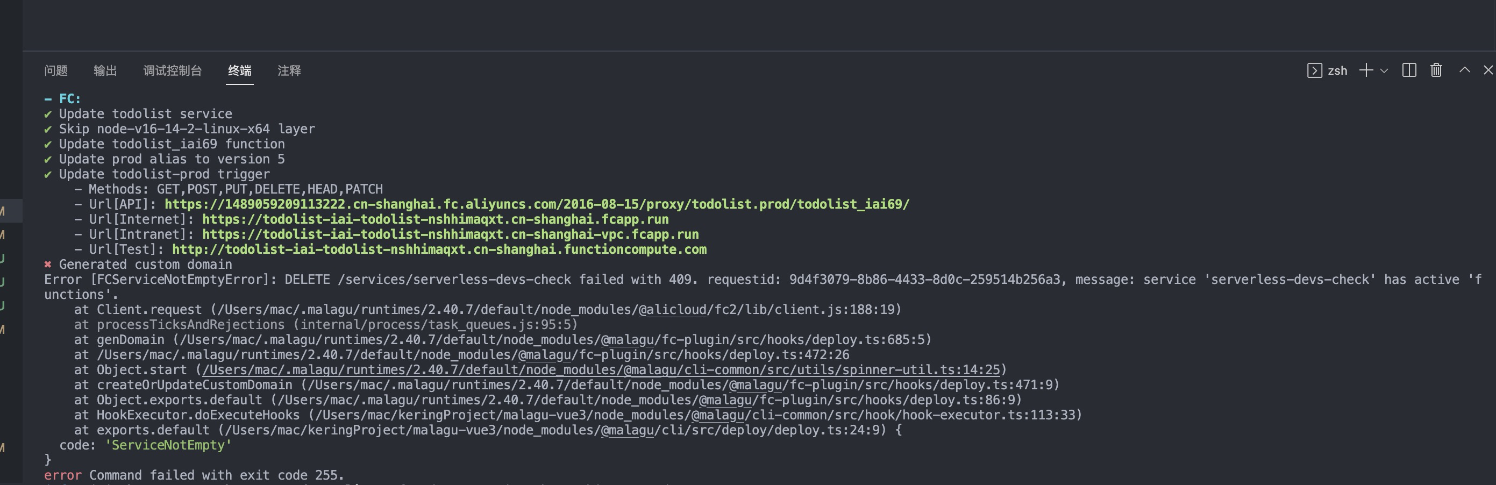
Task: Click the @alicloud underlined path segment
Action: click(x=673, y=310)
